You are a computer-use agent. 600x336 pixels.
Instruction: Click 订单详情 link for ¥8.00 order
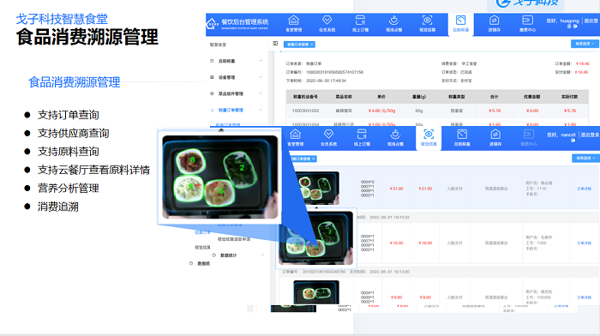pos(584,297)
